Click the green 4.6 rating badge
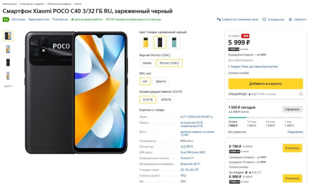 (6, 19)
